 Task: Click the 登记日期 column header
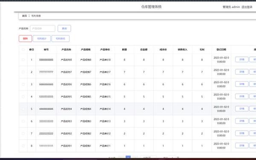tap(221, 49)
